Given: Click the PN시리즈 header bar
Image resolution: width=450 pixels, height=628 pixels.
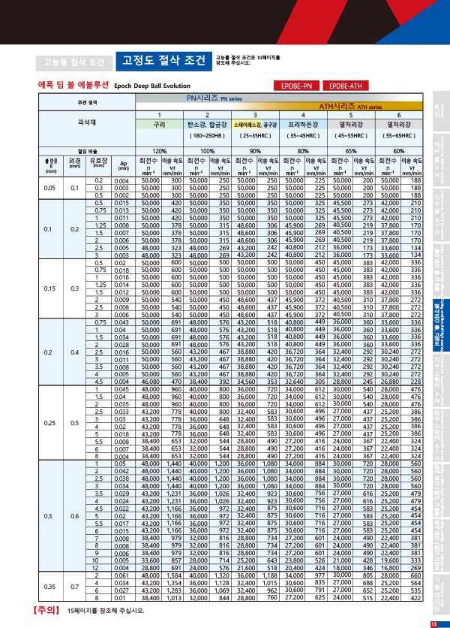Looking at the screenshot, I should click(x=279, y=98).
